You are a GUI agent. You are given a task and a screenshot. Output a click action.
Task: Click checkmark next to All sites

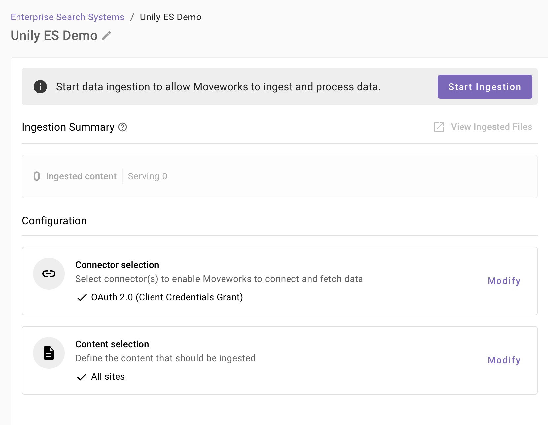(82, 377)
